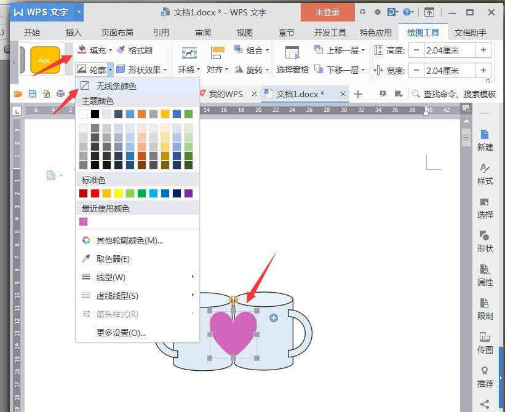Pick the recently used pink color swatch
Screen dimensions: 505x412
[x=83, y=221]
